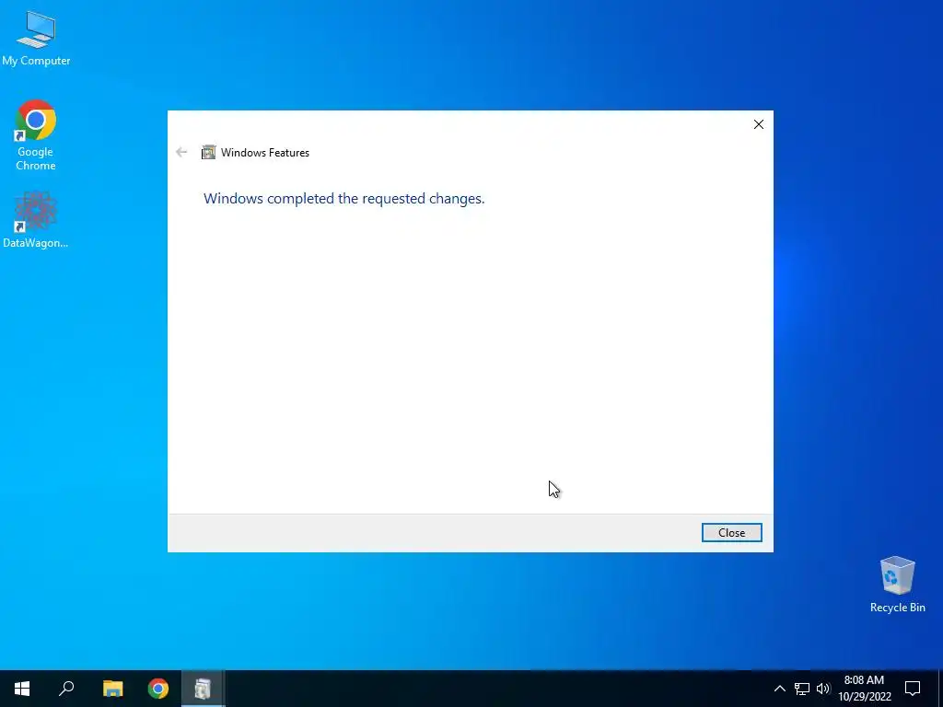
Task: Click the back arrow in Windows Features
Action: click(181, 152)
